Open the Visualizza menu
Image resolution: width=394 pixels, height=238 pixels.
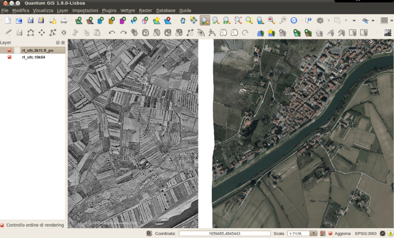(43, 10)
